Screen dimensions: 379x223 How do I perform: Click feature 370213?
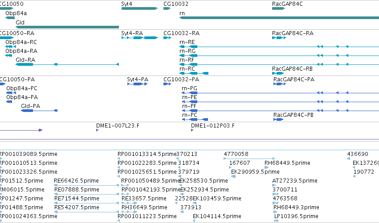click(187, 154)
